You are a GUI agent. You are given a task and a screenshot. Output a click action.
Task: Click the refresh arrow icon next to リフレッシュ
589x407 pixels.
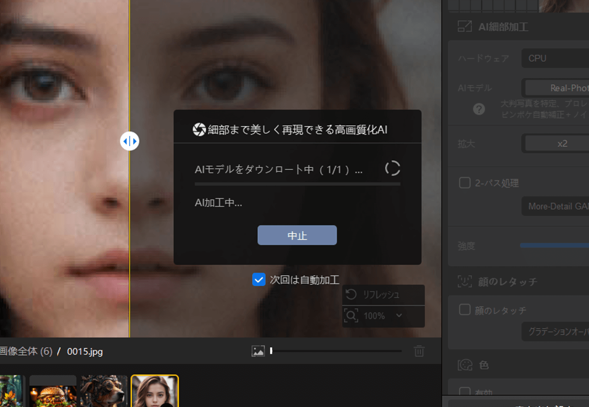tap(351, 295)
